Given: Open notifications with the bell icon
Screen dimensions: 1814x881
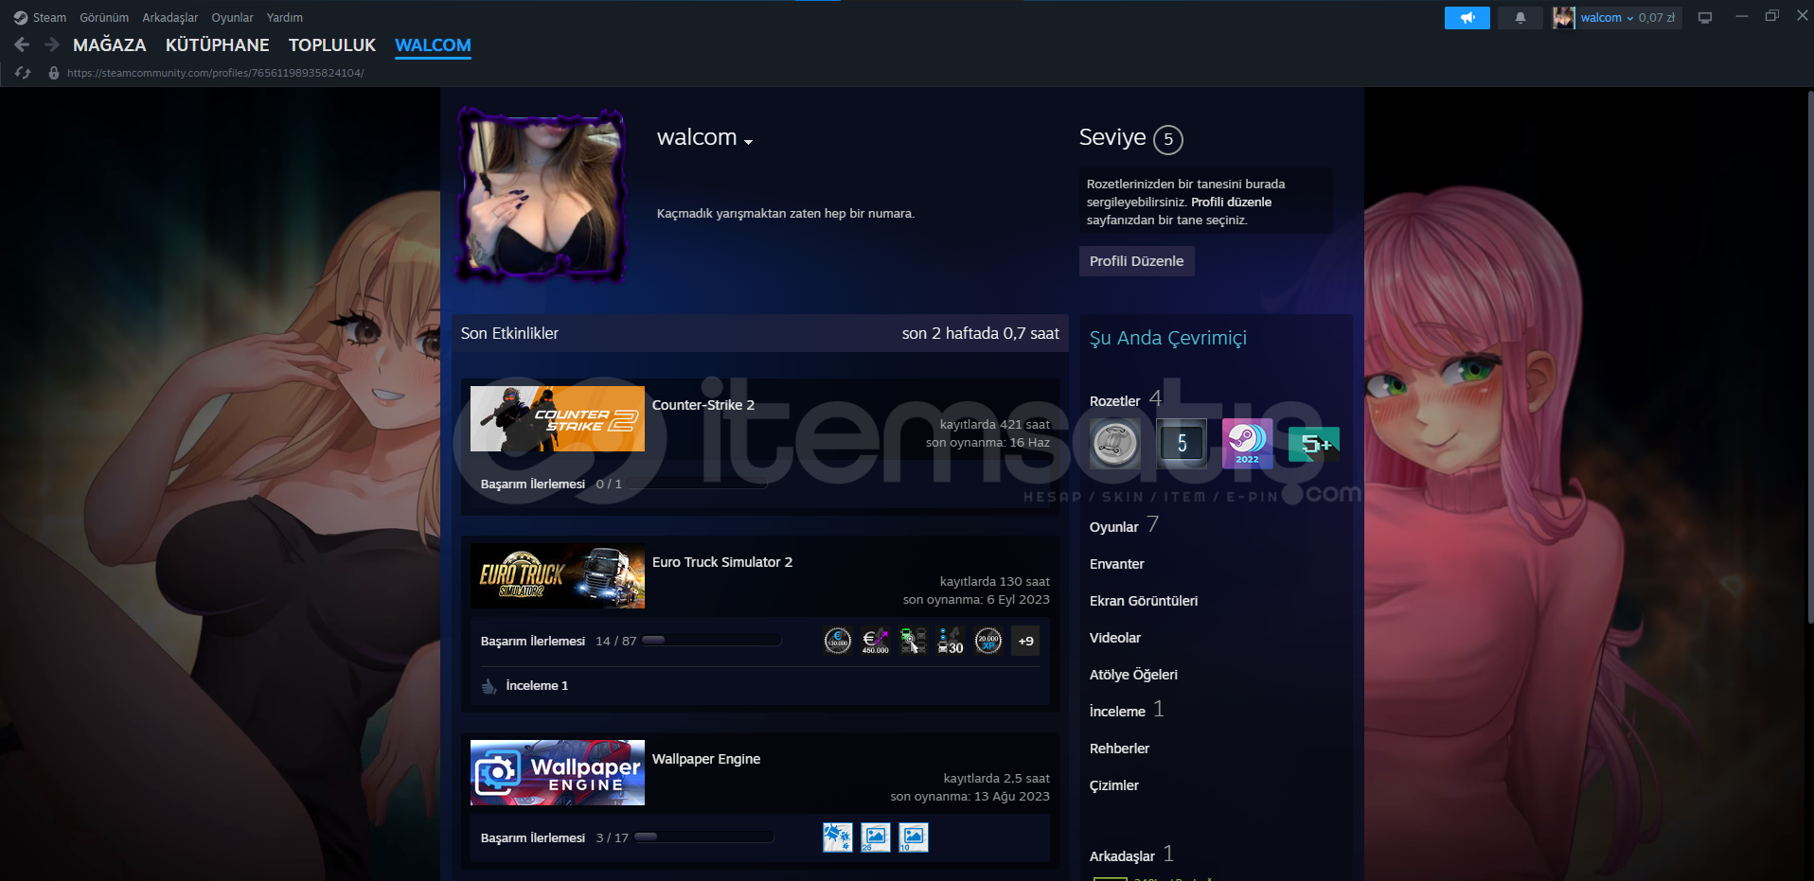Looking at the screenshot, I should (1521, 18).
